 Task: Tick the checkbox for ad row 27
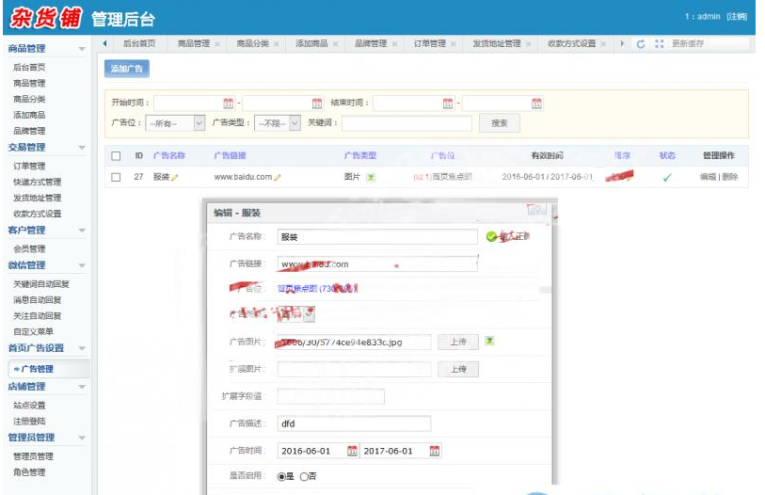point(116,177)
